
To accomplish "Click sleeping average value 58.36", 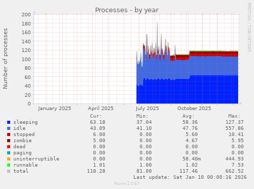I will tap(190, 122).
